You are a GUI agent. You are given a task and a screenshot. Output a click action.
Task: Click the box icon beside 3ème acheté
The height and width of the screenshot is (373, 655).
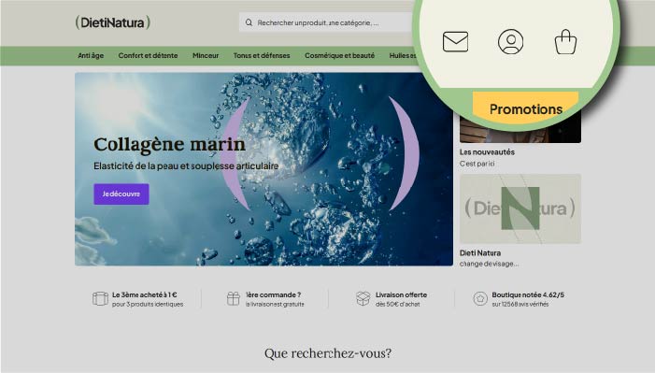point(100,298)
